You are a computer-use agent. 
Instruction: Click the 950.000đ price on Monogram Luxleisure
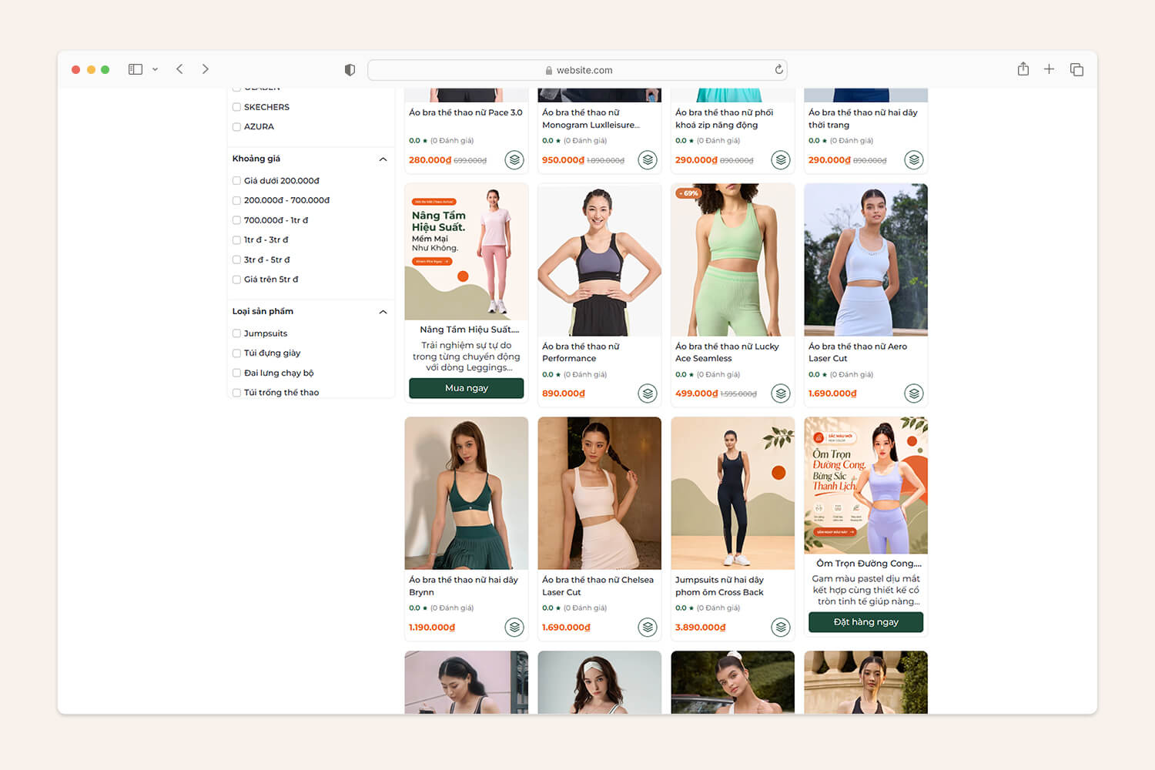click(x=564, y=160)
